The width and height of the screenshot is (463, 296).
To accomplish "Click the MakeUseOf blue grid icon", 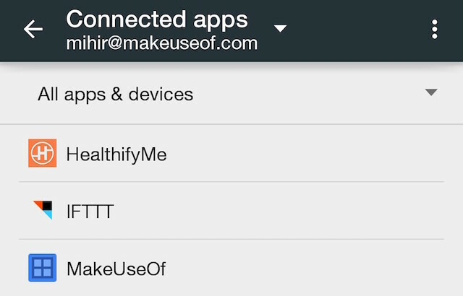I will point(43,268).
